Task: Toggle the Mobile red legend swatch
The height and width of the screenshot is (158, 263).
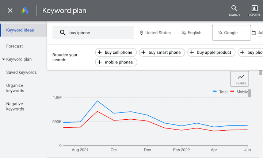Action: tap(232, 91)
